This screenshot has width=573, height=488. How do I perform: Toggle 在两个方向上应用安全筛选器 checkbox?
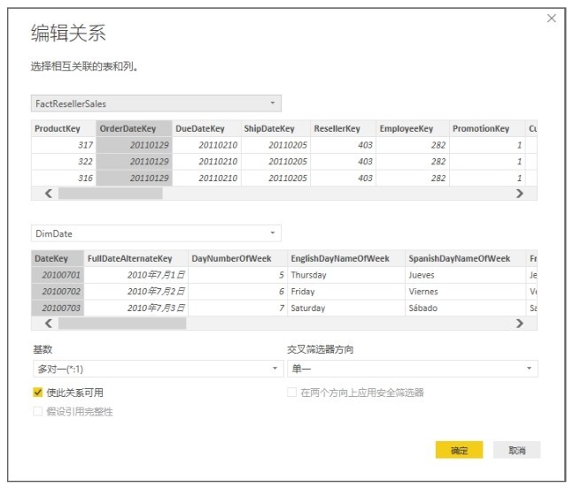[292, 393]
